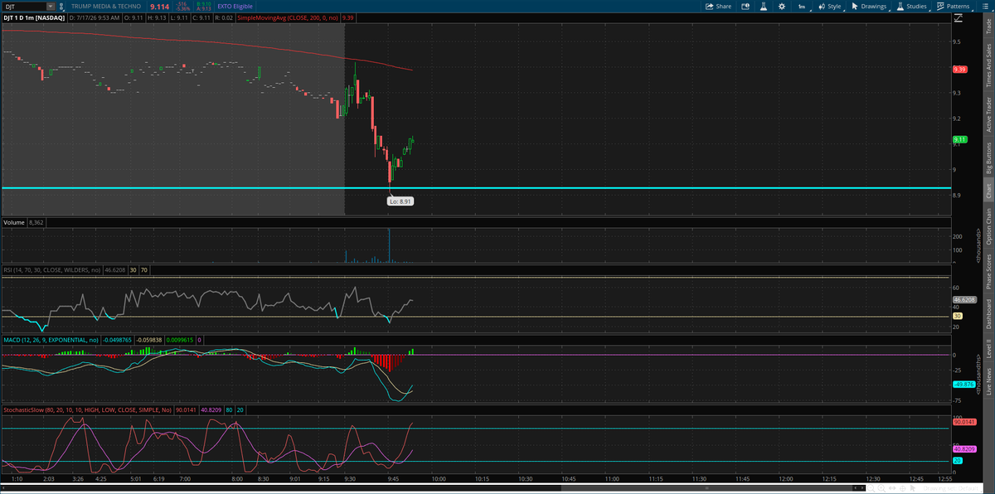The width and height of the screenshot is (995, 494).
Task: Open the Style menu
Action: [x=830, y=7]
